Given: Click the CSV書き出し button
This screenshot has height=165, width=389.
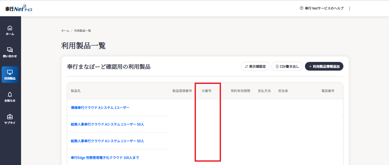Looking at the screenshot, I should tap(287, 66).
